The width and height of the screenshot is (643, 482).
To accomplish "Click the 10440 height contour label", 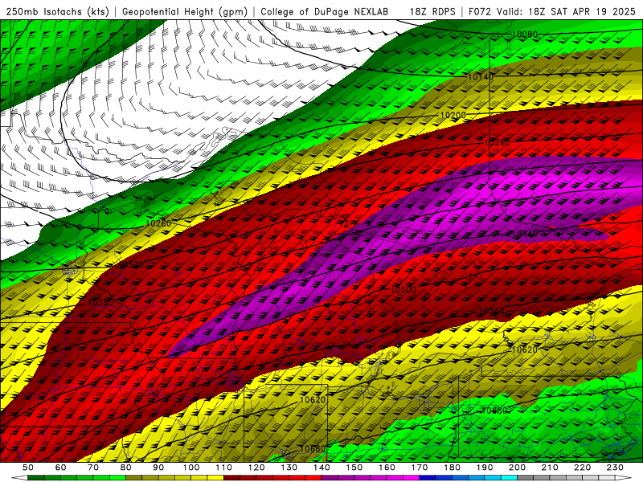I will [525, 234].
